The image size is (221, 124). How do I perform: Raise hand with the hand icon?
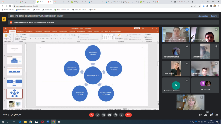pyautogui.click(x=116, y=115)
